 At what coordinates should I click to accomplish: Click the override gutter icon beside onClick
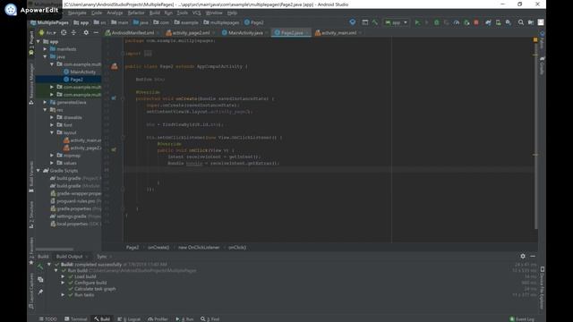(114, 150)
